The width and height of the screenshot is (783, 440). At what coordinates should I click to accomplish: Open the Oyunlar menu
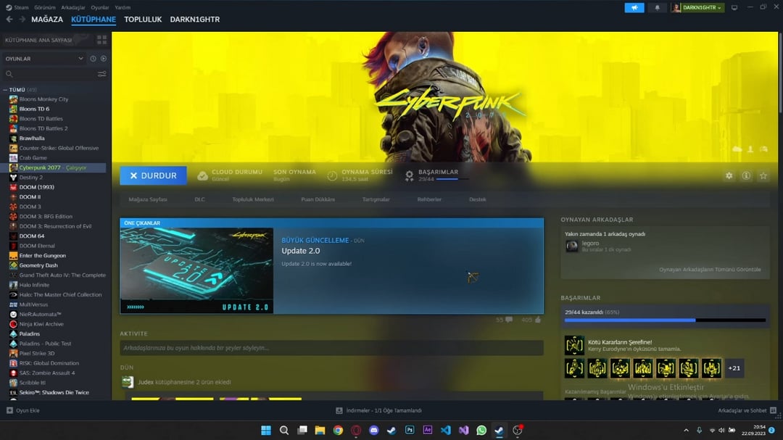[100, 7]
